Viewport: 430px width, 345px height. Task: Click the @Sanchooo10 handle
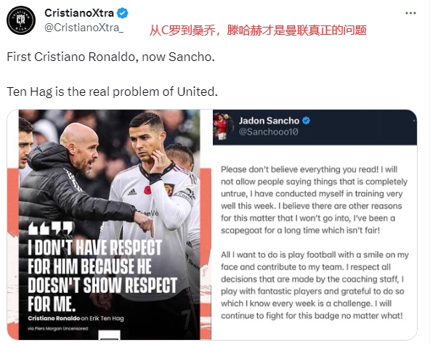[x=268, y=132]
